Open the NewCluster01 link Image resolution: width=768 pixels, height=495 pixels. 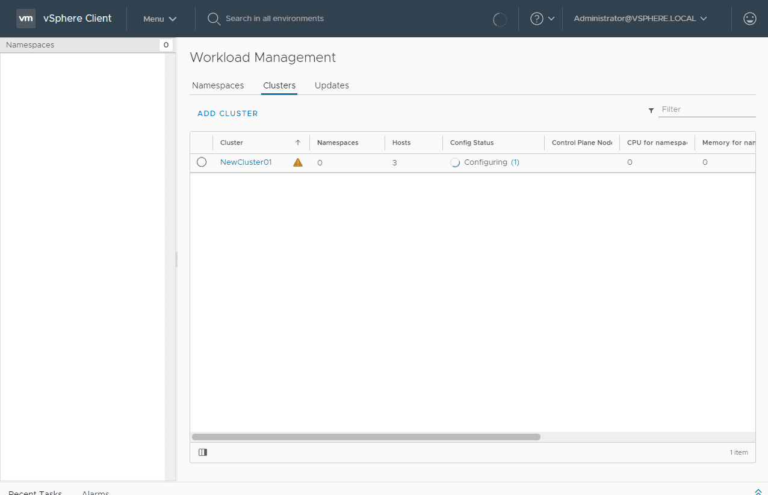[246, 162]
